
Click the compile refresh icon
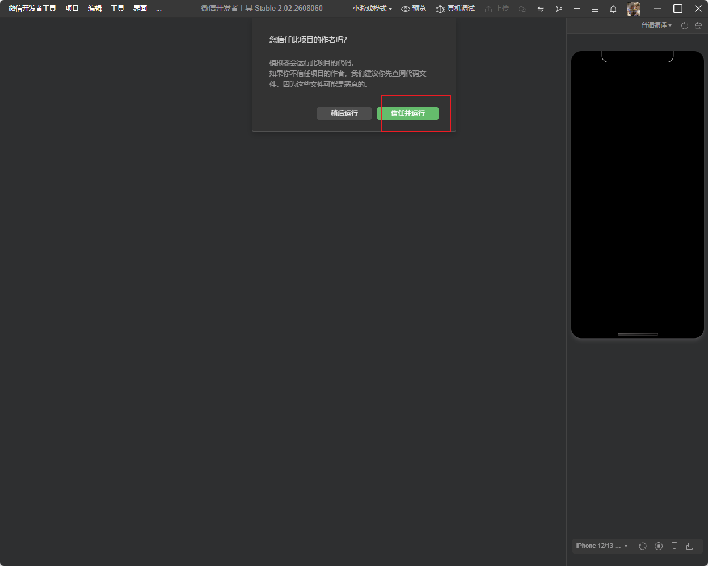[685, 26]
